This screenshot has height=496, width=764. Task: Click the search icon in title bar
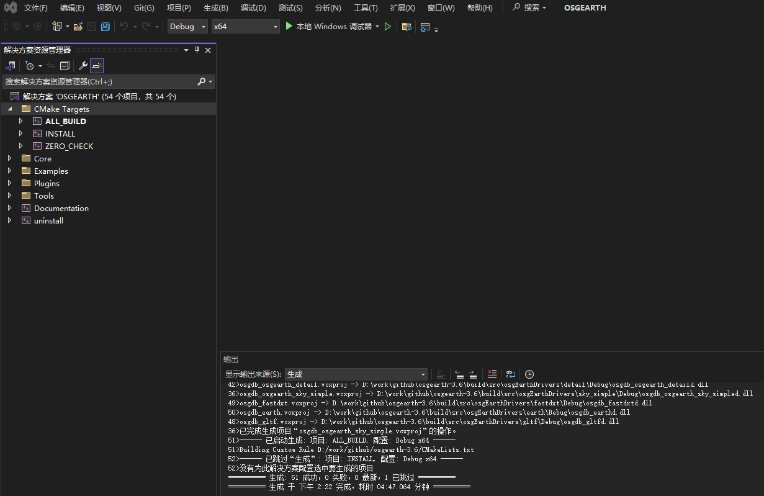517,7
